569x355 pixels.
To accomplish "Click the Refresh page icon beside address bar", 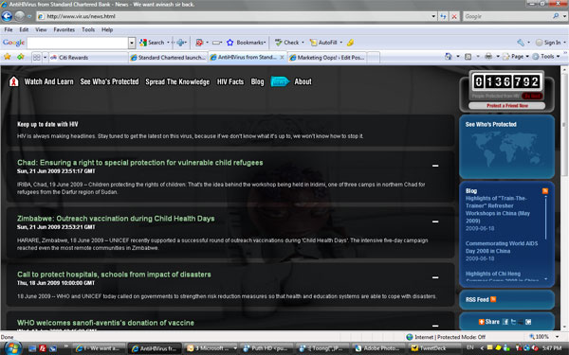I will click(x=443, y=16).
